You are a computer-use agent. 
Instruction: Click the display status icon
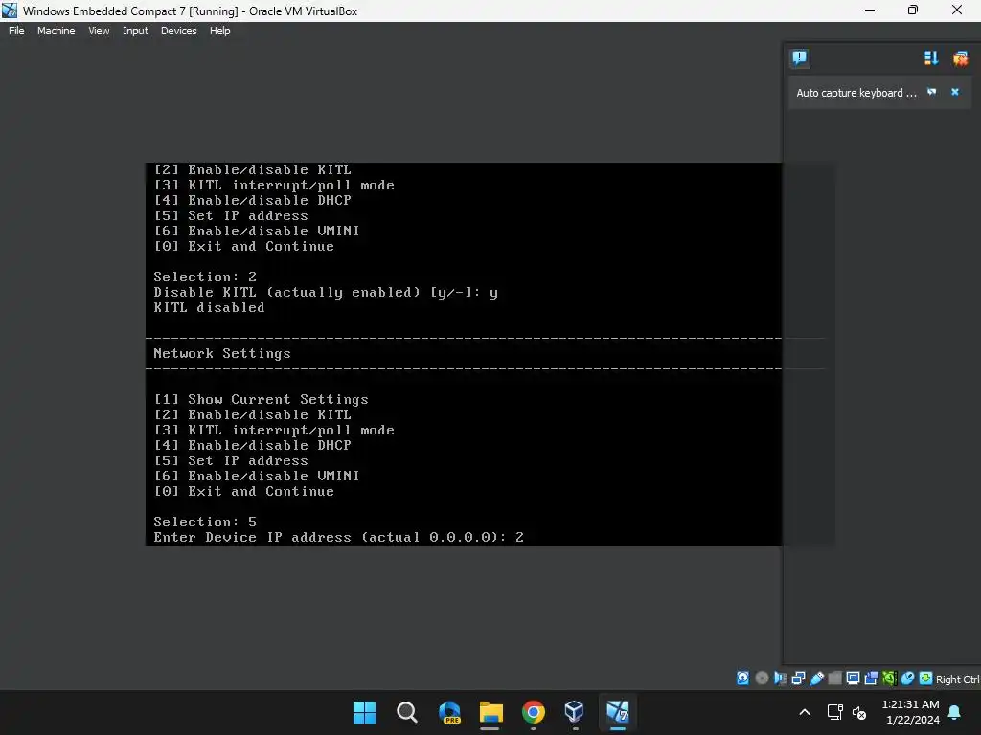[x=853, y=679]
